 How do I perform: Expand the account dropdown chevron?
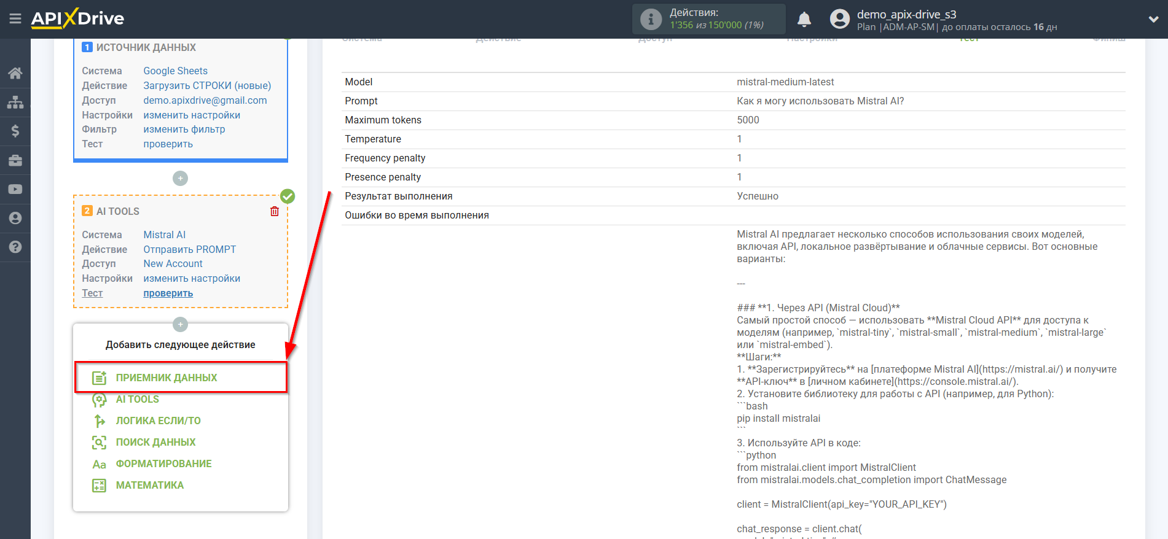(x=1153, y=20)
